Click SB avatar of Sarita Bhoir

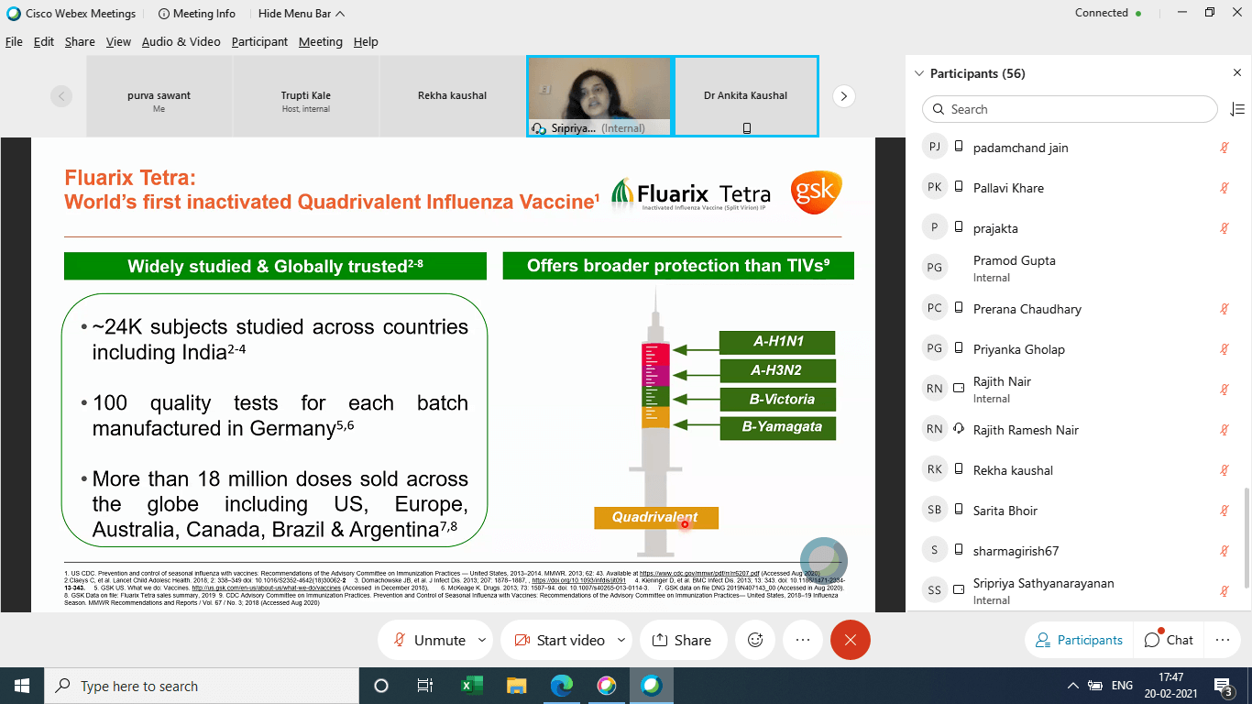coord(935,511)
